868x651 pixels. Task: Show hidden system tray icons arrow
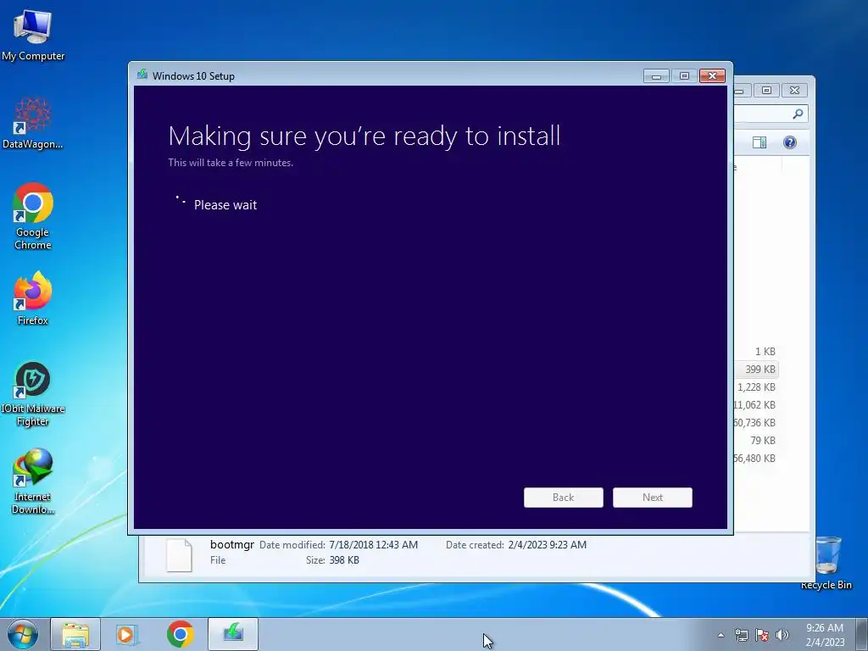point(721,635)
